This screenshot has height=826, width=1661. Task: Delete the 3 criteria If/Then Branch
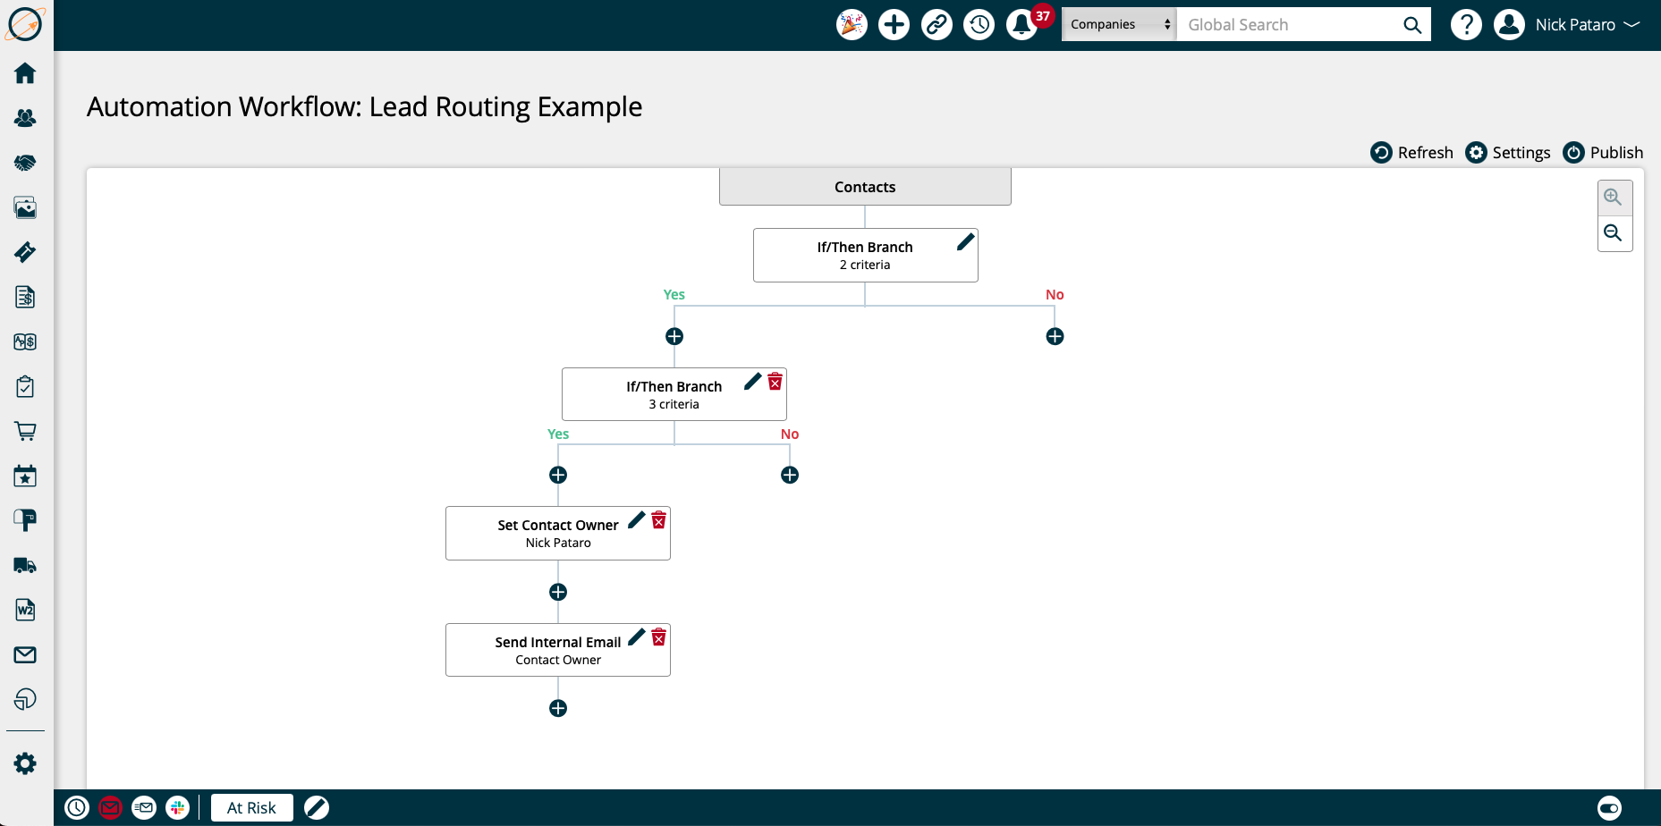click(x=775, y=382)
